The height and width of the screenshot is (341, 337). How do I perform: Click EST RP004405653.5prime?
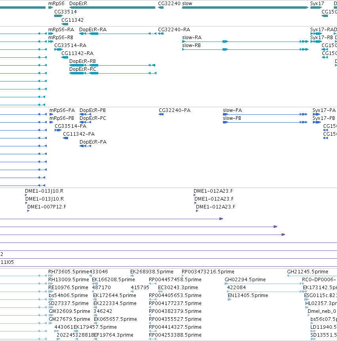(175, 296)
